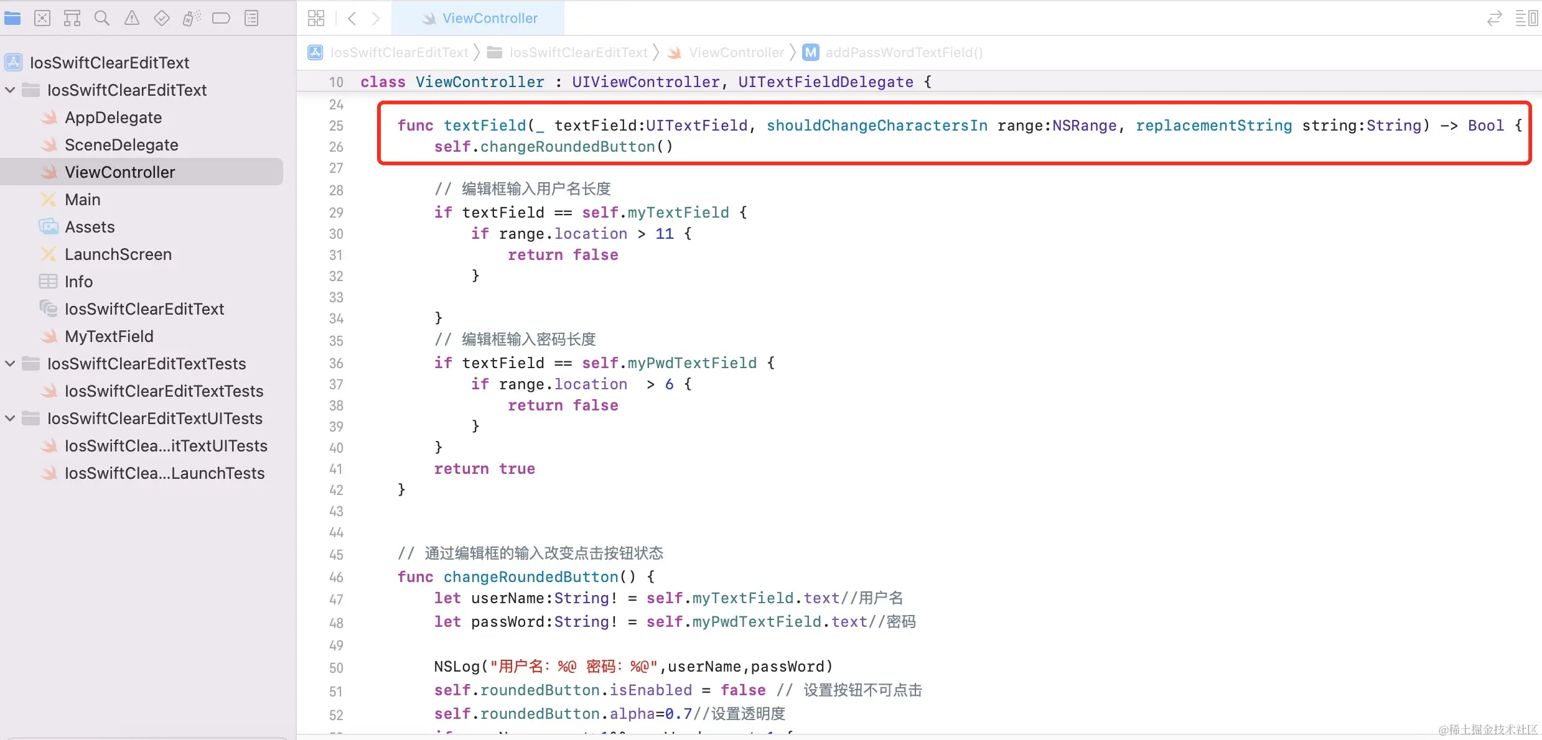Collapse the IosSwiftClearEditText group folder
1542x740 pixels.
click(10, 90)
